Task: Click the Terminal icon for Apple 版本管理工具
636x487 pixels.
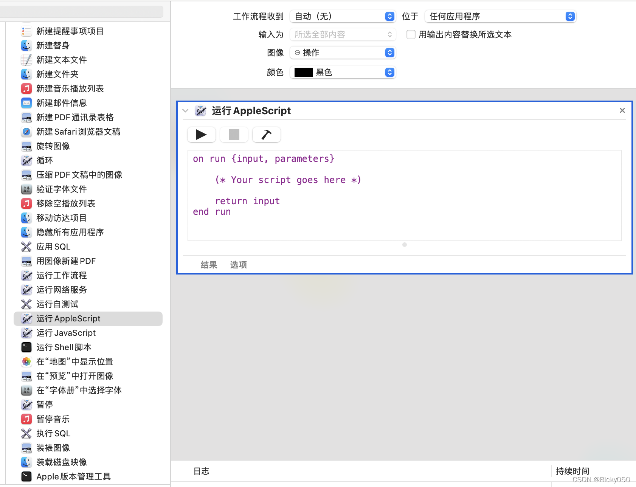Action: click(x=26, y=476)
